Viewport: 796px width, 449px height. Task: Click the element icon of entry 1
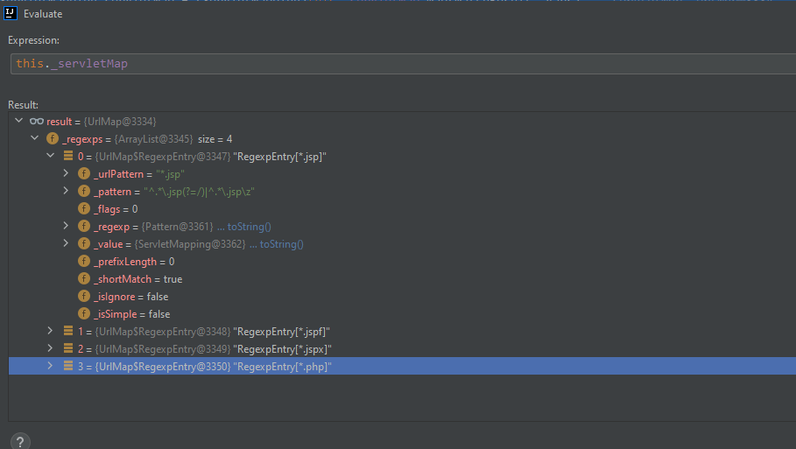click(x=68, y=331)
